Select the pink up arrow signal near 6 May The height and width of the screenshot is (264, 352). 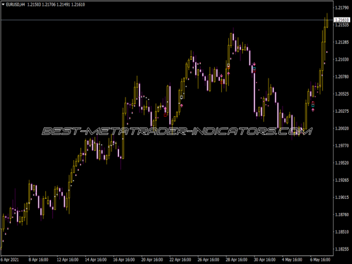313,110
